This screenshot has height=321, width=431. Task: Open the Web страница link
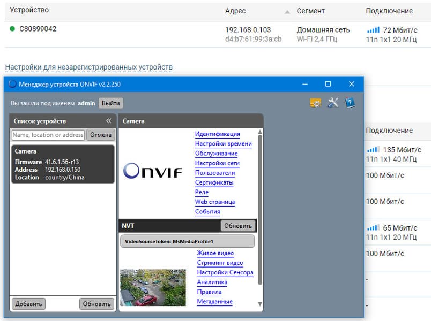click(215, 202)
